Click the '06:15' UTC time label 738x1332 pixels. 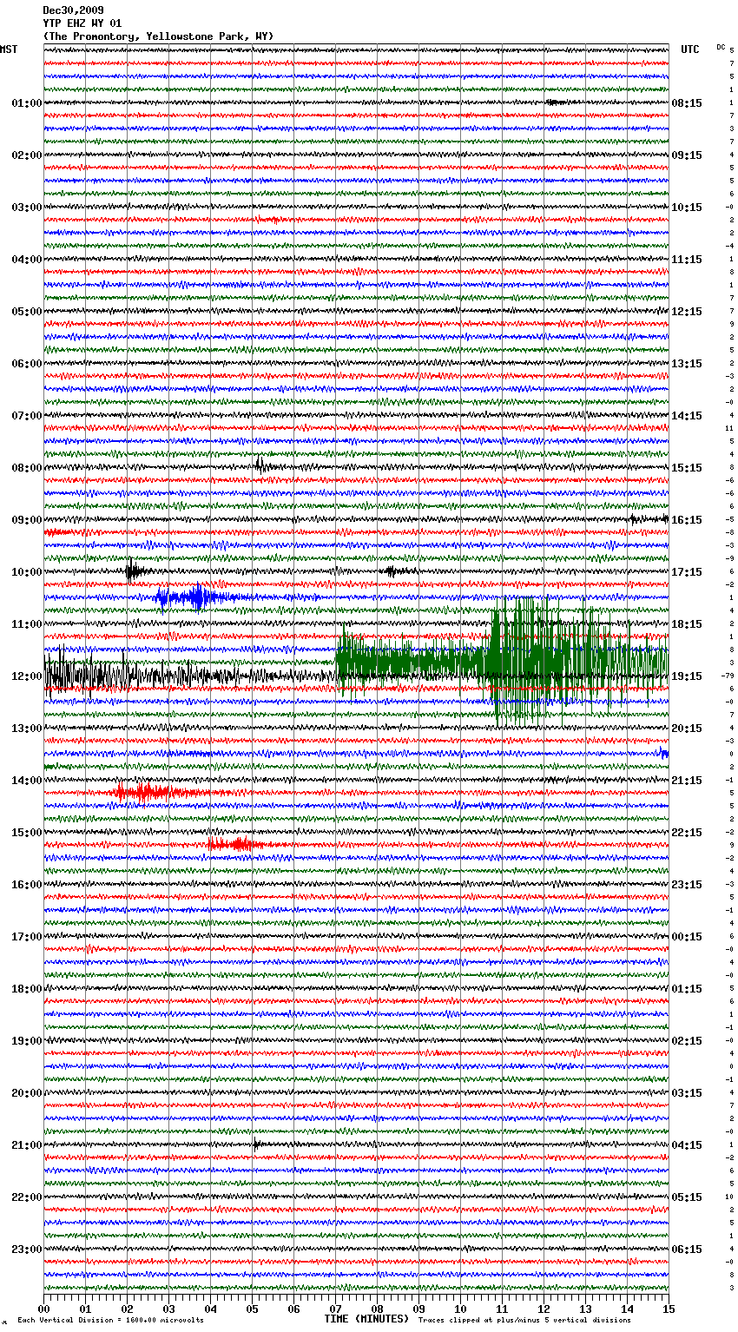coord(687,1250)
